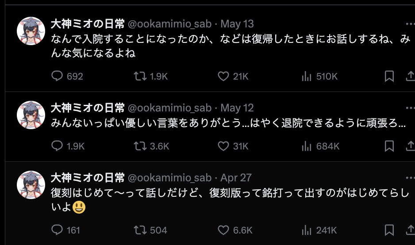Repost the May 13 tweet
This screenshot has width=415, height=245.
click(140, 77)
